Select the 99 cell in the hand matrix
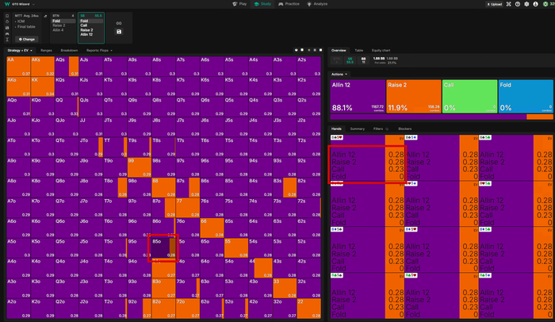Screen dimensions: 555x322 coord(139,167)
